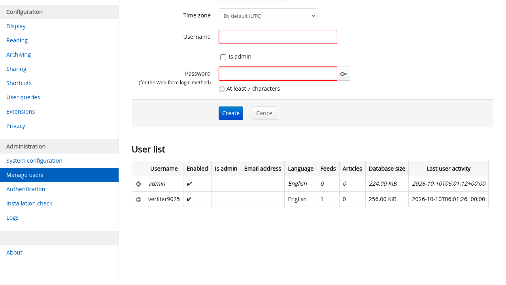The height and width of the screenshot is (285, 506).
Task: Click database size 256.00 KiB
Action: [x=387, y=199]
